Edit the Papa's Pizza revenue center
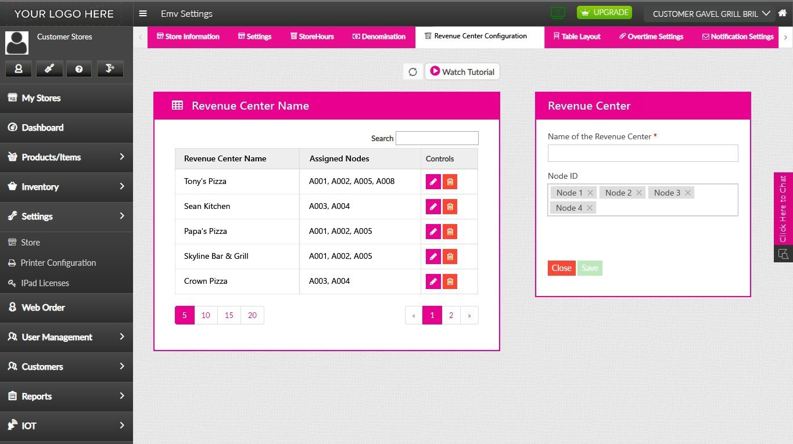Screen dimensions: 793x444 coord(433,232)
